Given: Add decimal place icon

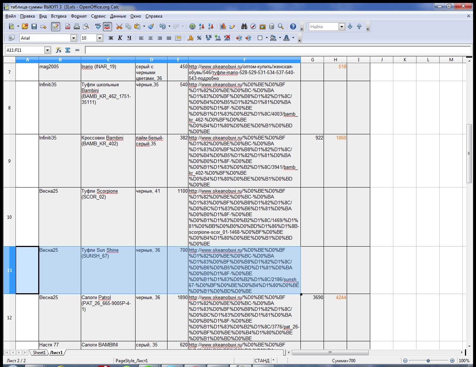Looking at the screenshot, I should [218, 38].
